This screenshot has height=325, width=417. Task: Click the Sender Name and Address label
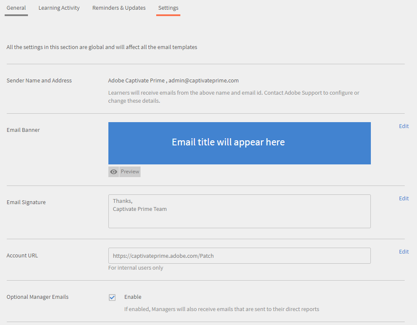(39, 80)
